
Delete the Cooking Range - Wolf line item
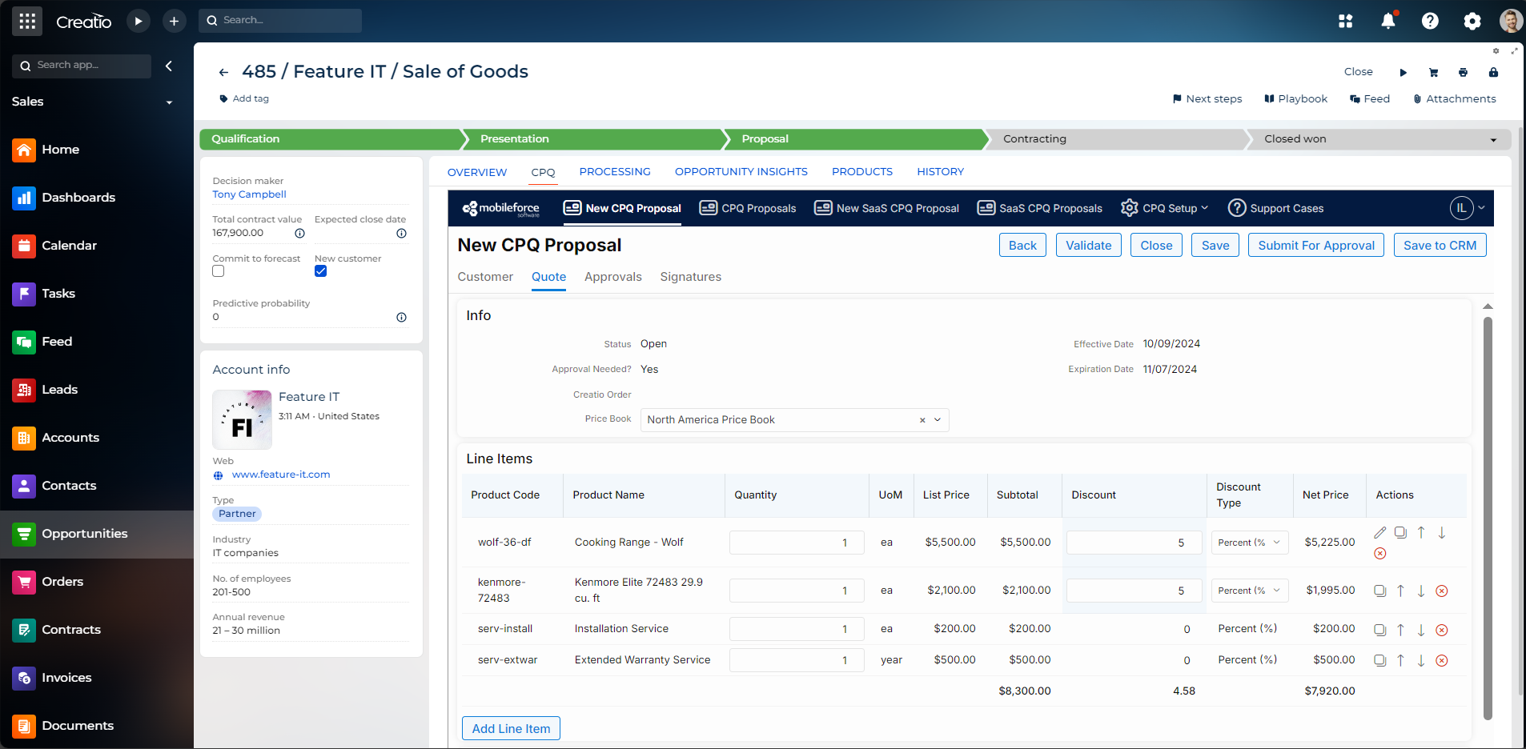click(1379, 553)
